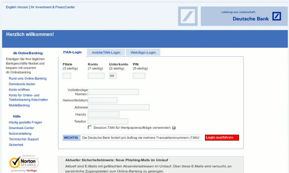Open the Download-Center link
Viewport: 289px width, 173px height.
point(21,128)
